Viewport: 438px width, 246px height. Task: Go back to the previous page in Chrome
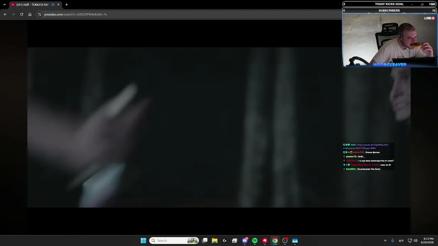(x=5, y=14)
